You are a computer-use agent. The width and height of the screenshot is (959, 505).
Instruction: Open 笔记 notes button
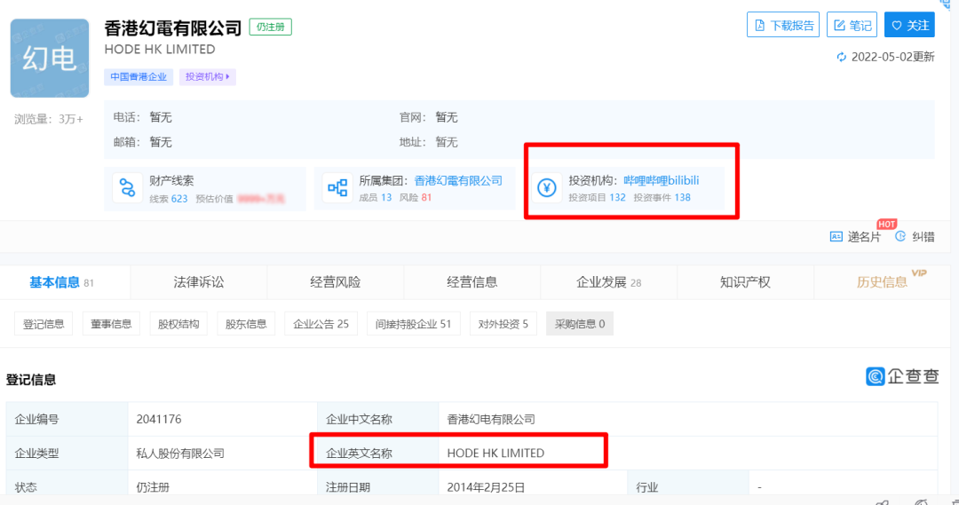tap(852, 26)
